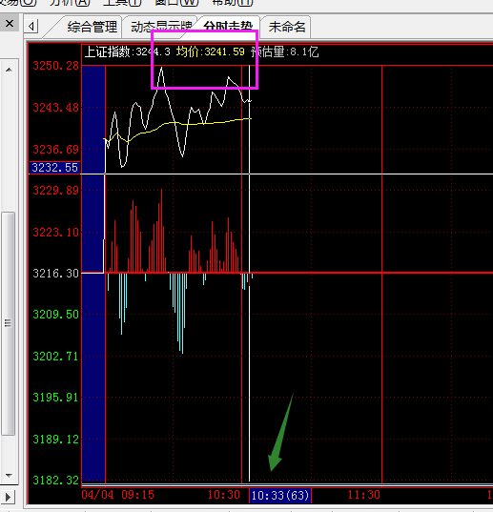This screenshot has height=512, width=493.
Task: Click the 3189.12 price axis label
Action: click(x=56, y=440)
